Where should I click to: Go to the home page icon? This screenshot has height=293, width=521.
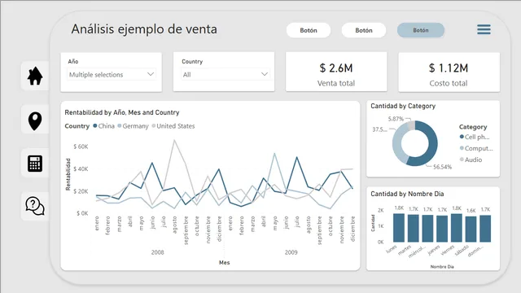coord(35,76)
